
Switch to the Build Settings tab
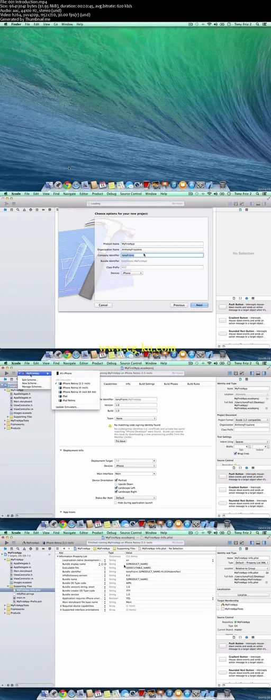(147, 383)
